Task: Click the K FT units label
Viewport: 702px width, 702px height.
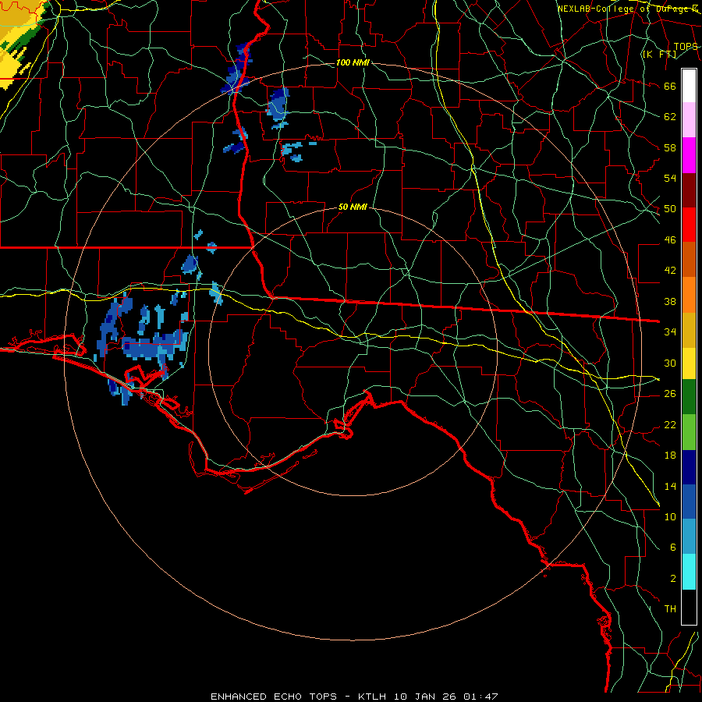Action: 659,55
